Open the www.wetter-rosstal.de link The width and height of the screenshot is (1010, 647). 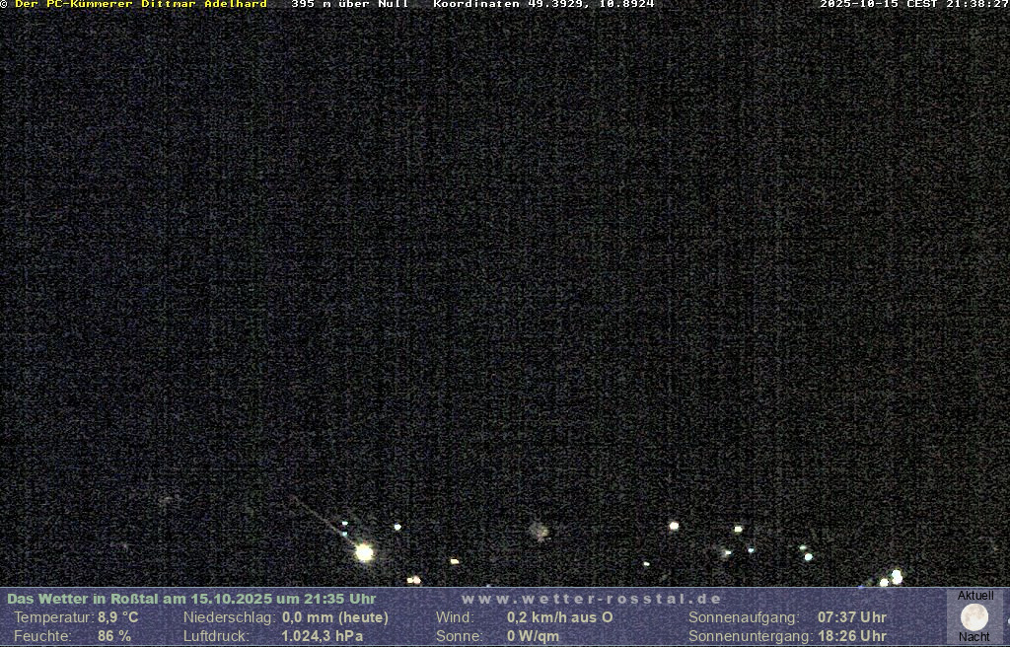click(x=591, y=599)
